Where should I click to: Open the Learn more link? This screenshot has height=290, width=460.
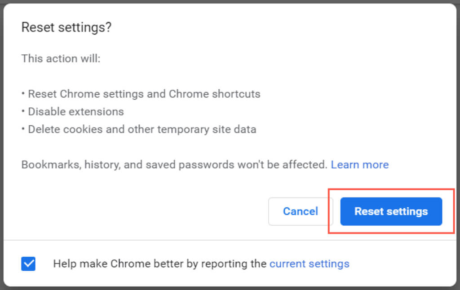[x=359, y=165]
